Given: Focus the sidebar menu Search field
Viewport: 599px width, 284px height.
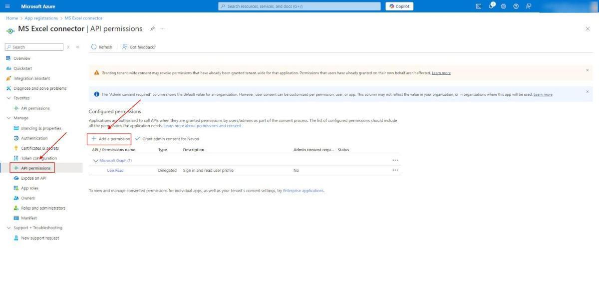Looking at the screenshot, I should [x=34, y=47].
